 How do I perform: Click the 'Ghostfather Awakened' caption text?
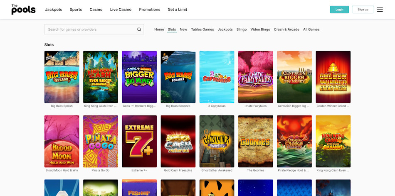tap(217, 171)
